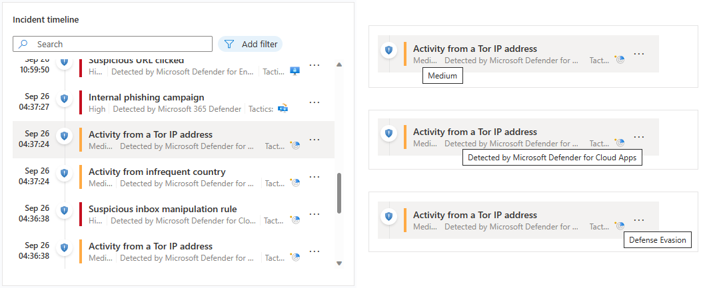This screenshot has width=701, height=288.
Task: Click the scroll up arrow of the timeline
Action: [x=339, y=65]
